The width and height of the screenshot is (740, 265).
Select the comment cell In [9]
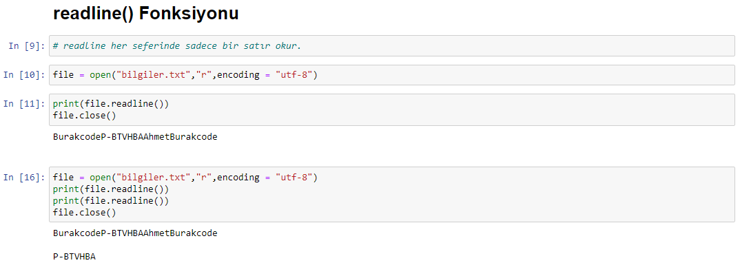click(x=392, y=45)
